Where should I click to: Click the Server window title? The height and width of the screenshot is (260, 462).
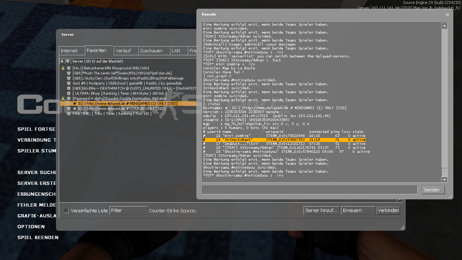(x=67, y=35)
